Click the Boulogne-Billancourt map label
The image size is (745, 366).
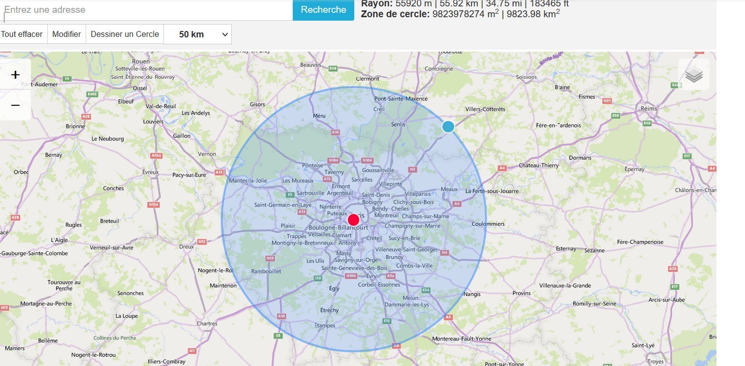(338, 228)
